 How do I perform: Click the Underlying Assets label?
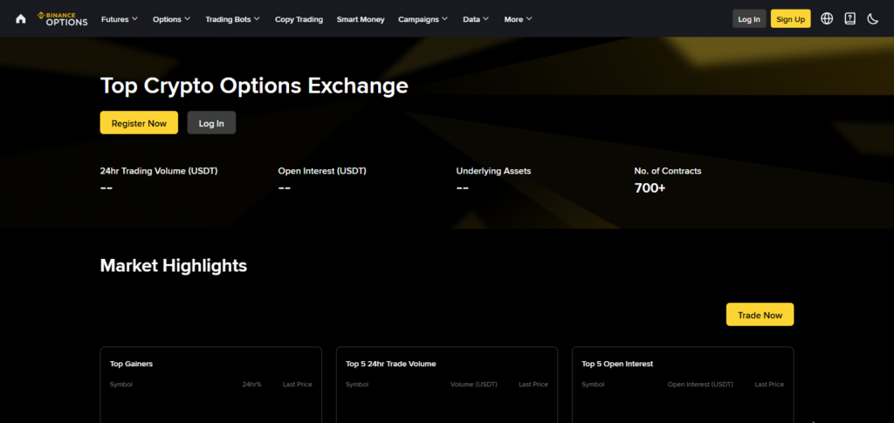click(494, 171)
